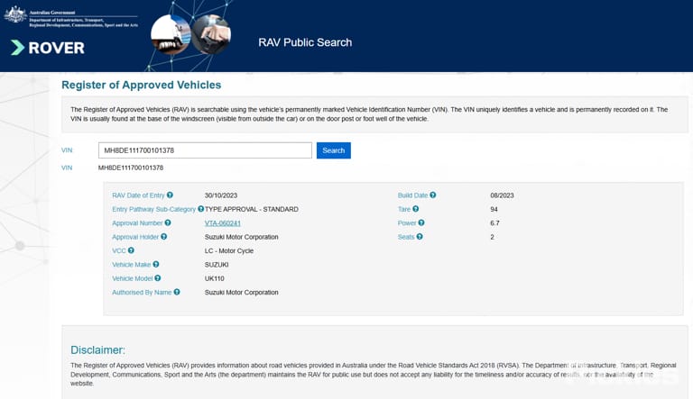
Task: Click vehicle make value SUZUKI
Action: click(x=217, y=265)
